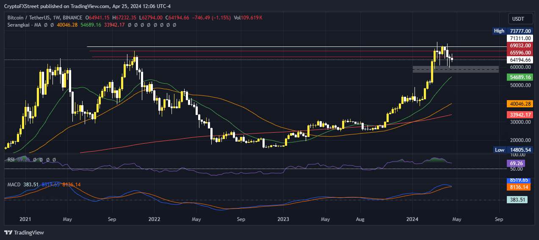Select the grey support zone rectangle near 60000
This screenshot has width=539, height=240.
456,69
